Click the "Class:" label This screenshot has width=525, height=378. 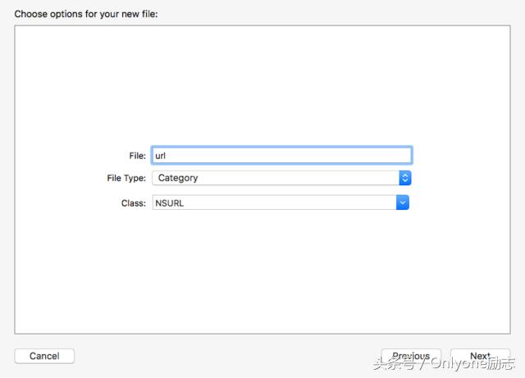point(133,203)
